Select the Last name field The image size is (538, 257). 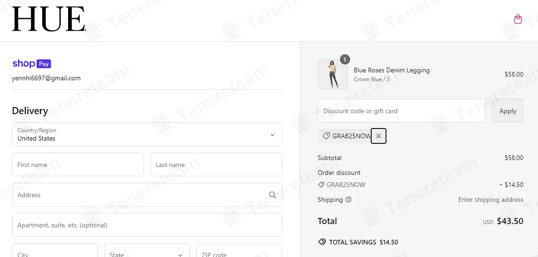pos(216,165)
